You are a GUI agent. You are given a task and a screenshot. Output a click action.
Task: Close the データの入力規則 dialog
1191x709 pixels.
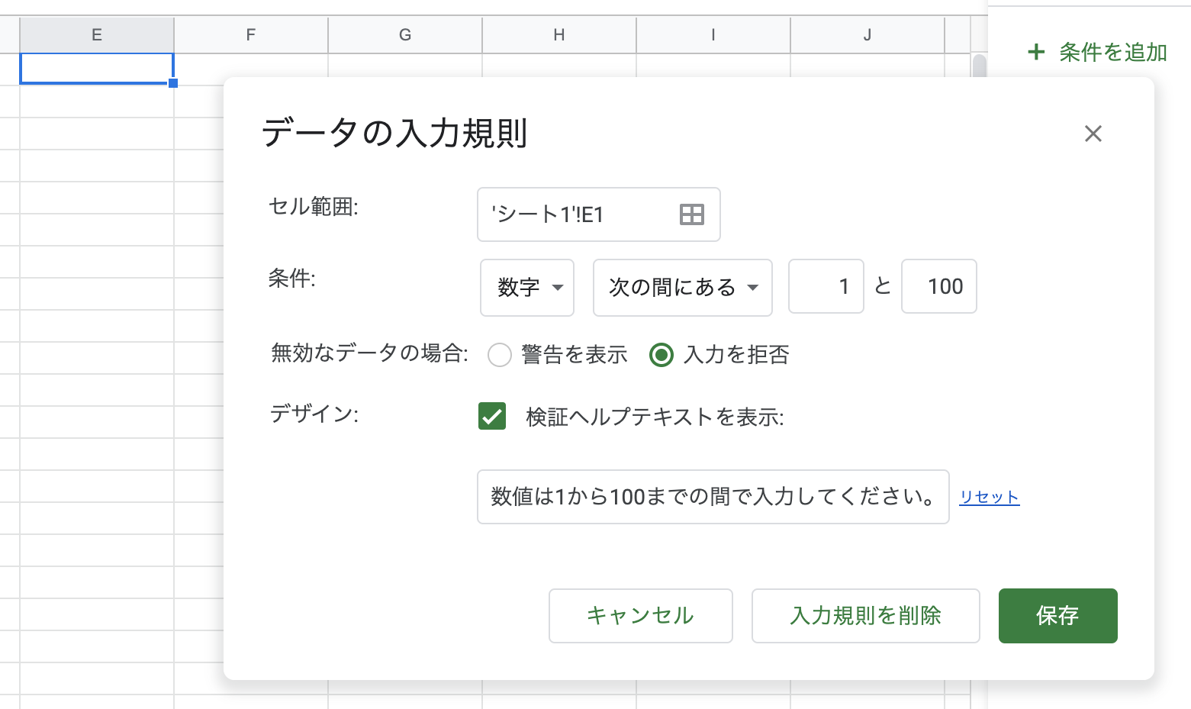click(x=1093, y=134)
